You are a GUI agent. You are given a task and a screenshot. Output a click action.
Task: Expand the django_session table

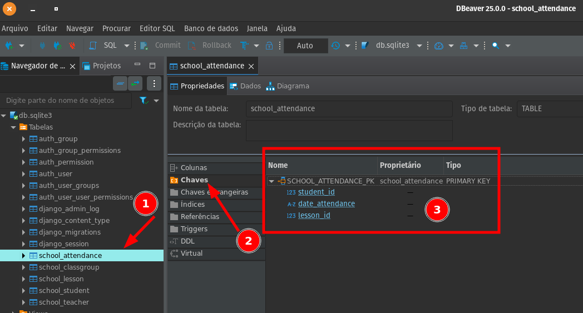pos(23,244)
